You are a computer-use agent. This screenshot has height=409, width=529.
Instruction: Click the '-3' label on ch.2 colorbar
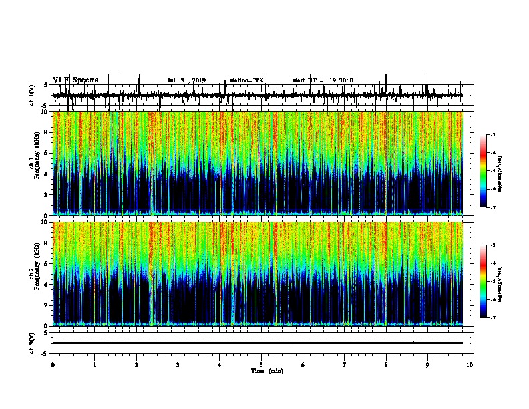[x=493, y=245]
